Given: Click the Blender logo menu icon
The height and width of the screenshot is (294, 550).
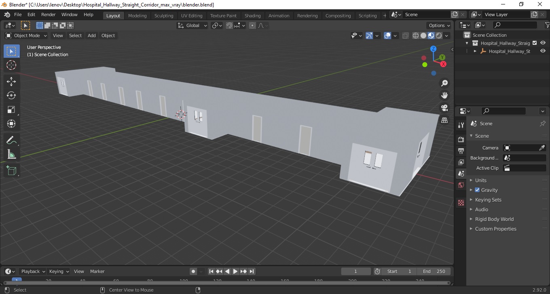Looking at the screenshot, I should pyautogui.click(x=7, y=15).
